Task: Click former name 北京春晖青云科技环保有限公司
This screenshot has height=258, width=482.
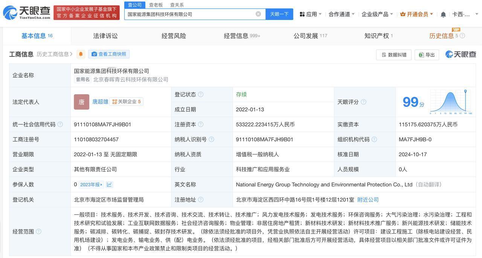Action: pyautogui.click(x=131, y=79)
